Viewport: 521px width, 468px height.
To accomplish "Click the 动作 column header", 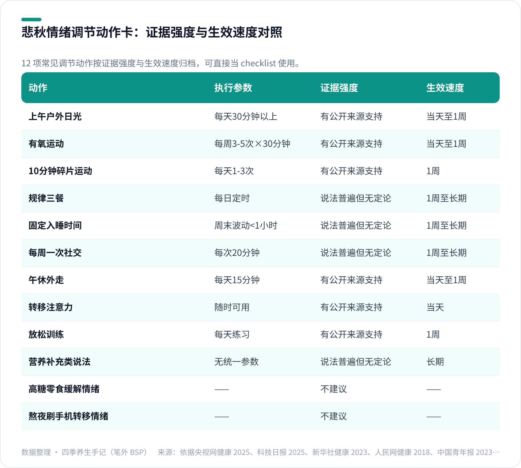I will click(x=38, y=88).
